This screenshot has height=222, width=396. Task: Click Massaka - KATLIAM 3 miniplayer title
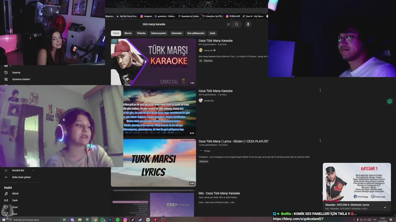pos(347,205)
